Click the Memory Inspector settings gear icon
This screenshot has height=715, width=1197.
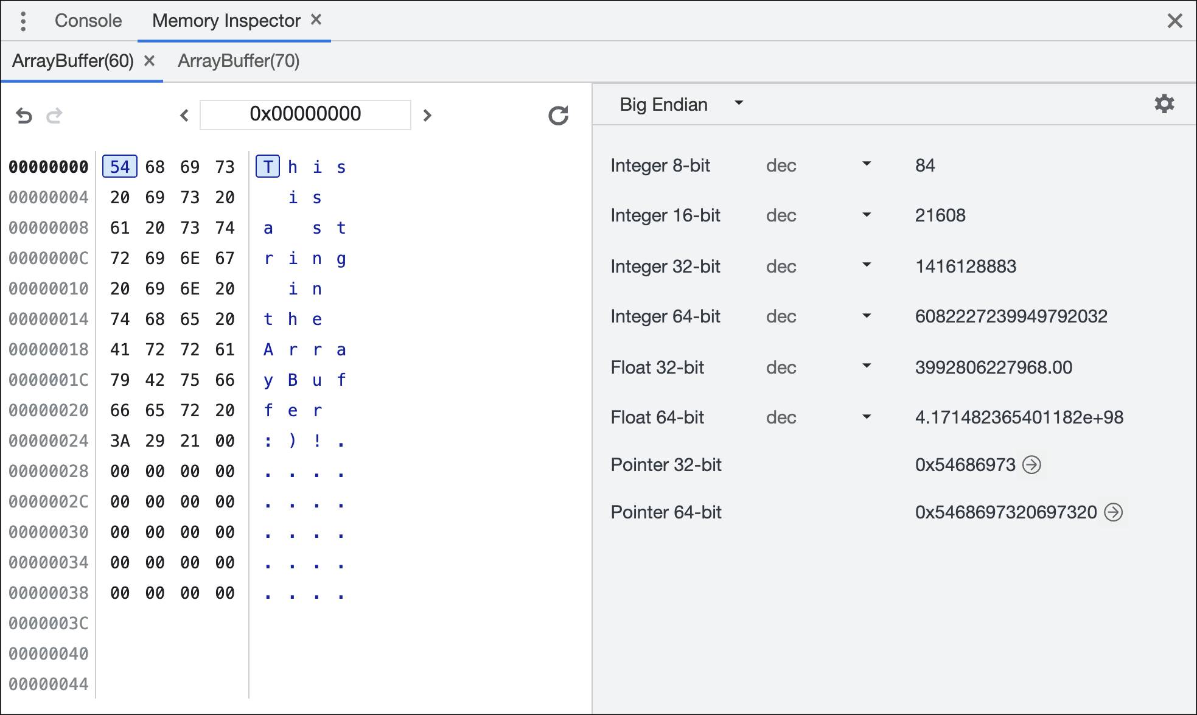[x=1164, y=104]
